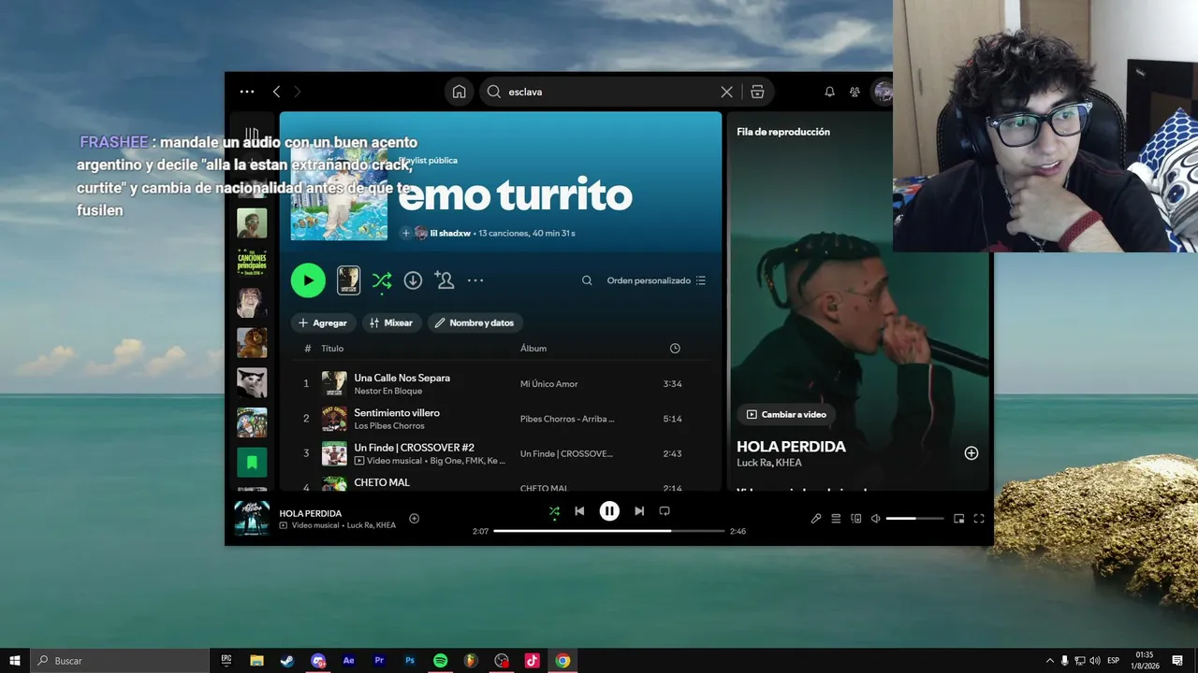1198x673 pixels.
Task: Open the Browse icon in search bar
Action: [x=758, y=92]
